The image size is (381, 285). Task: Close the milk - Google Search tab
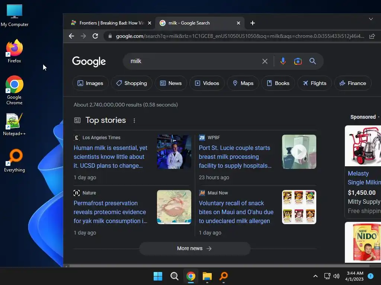pyautogui.click(x=238, y=23)
